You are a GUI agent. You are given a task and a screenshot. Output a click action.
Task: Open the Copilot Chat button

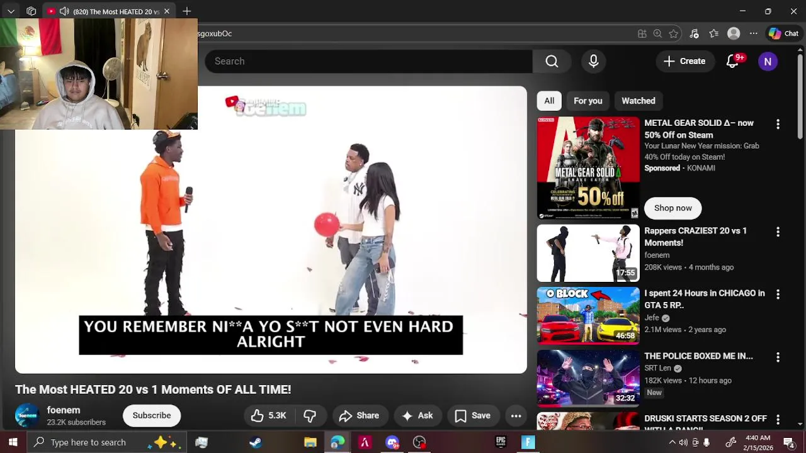[783, 34]
